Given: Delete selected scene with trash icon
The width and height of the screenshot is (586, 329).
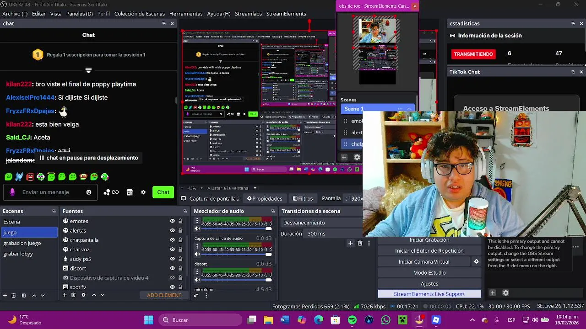Looking at the screenshot, I should tap(14, 295).
